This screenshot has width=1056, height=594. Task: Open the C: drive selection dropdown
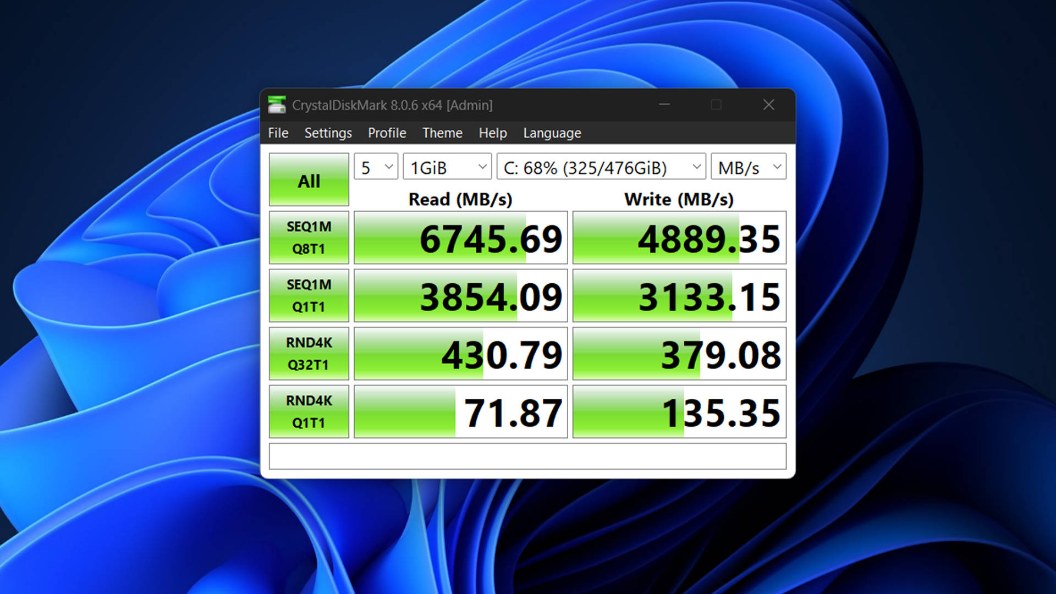tap(601, 167)
